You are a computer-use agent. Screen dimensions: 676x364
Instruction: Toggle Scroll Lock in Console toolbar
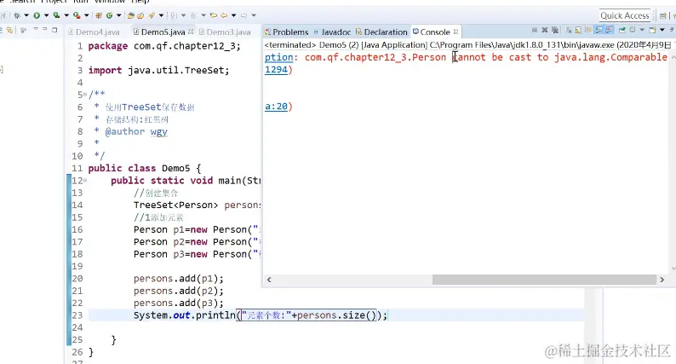pyautogui.click(x=579, y=30)
